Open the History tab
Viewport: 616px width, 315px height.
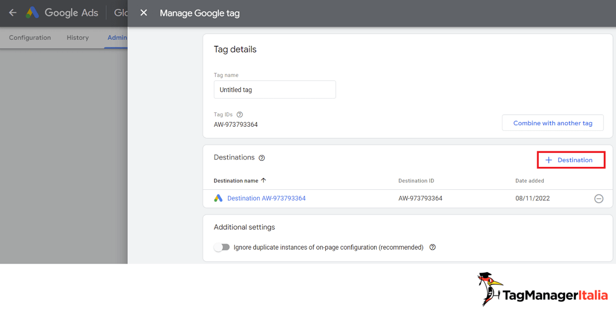(77, 37)
